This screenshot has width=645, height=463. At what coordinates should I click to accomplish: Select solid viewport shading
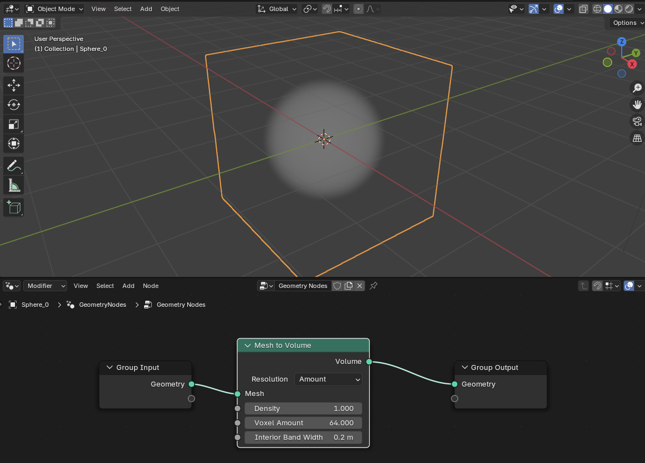pyautogui.click(x=608, y=9)
